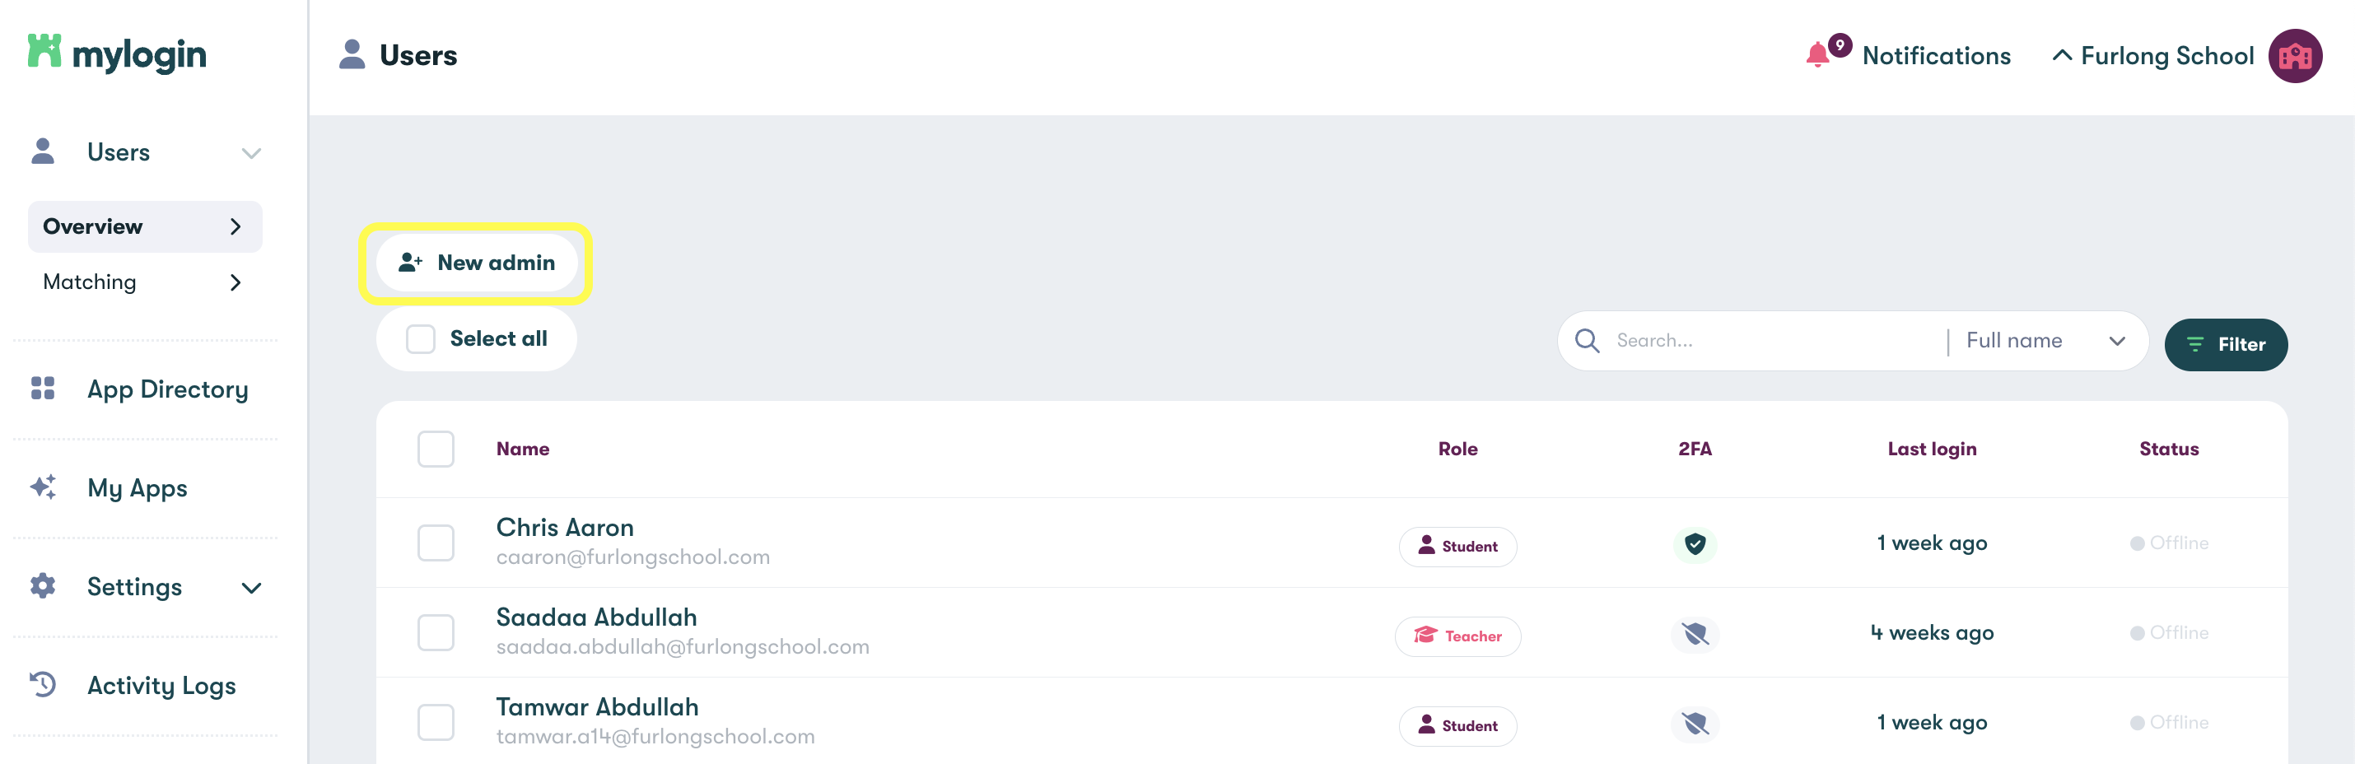Screen dimensions: 2355x764
Task: Click the Activity Logs history icon
Action: (43, 684)
